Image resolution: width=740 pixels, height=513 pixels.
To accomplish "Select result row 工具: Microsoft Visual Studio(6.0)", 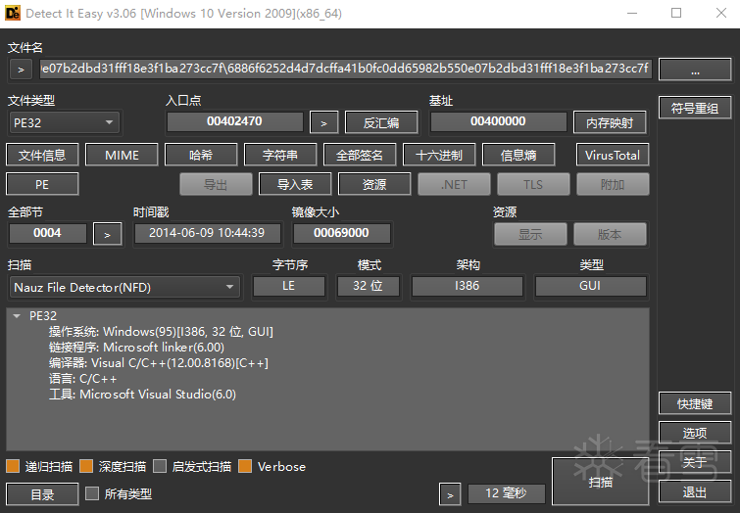I will pos(142,394).
